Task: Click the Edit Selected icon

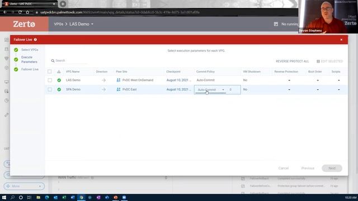Action: [318, 61]
